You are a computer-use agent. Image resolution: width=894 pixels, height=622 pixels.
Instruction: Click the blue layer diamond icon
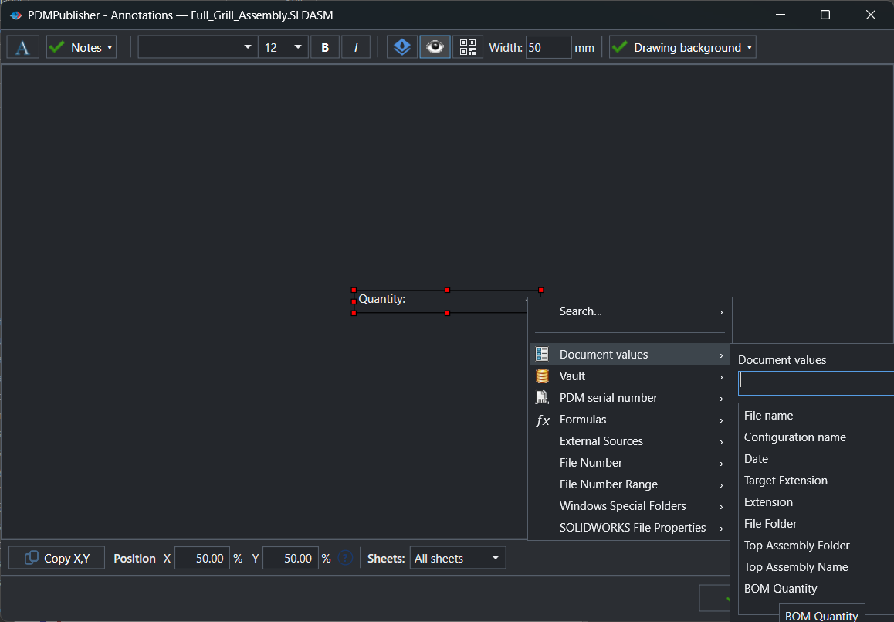coord(402,47)
